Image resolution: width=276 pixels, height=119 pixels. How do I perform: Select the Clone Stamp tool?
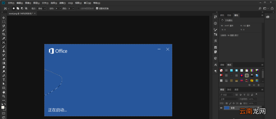pos(4,51)
